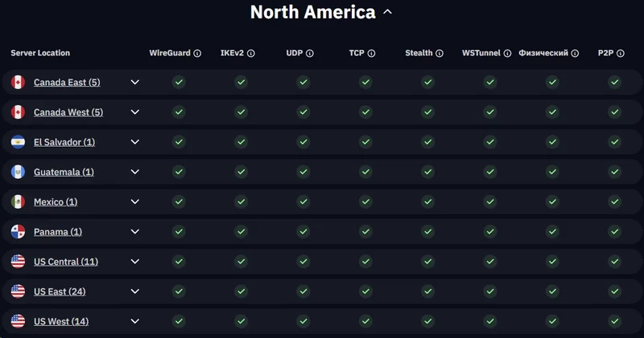Click the US West flag icon

pyautogui.click(x=18, y=322)
